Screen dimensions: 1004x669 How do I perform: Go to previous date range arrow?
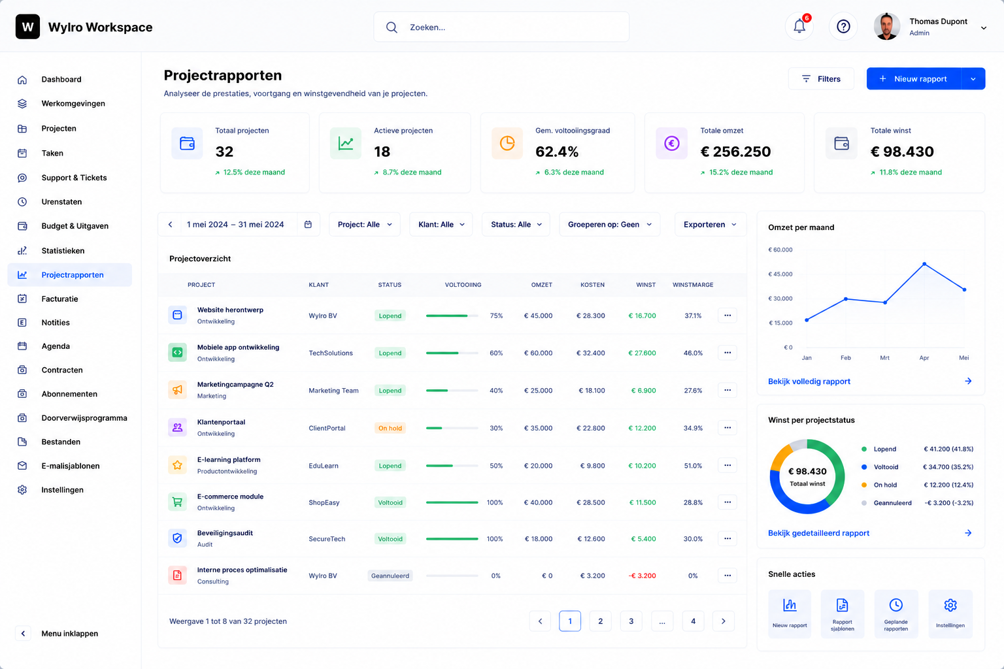(170, 224)
